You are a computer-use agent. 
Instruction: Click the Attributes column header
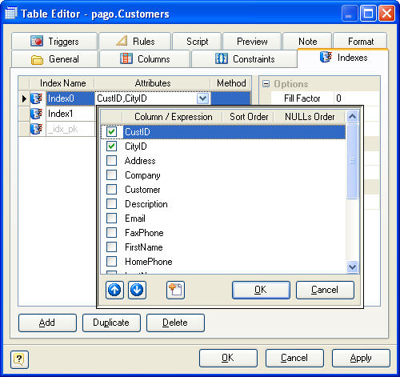pos(153,83)
